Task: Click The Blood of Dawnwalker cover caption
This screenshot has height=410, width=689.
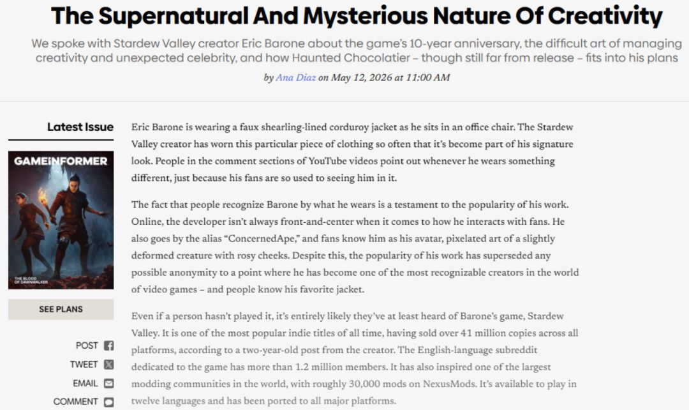Action: pos(31,280)
